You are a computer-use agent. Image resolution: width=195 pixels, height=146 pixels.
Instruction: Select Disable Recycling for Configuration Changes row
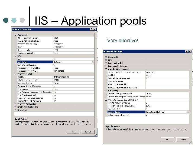[148, 97]
